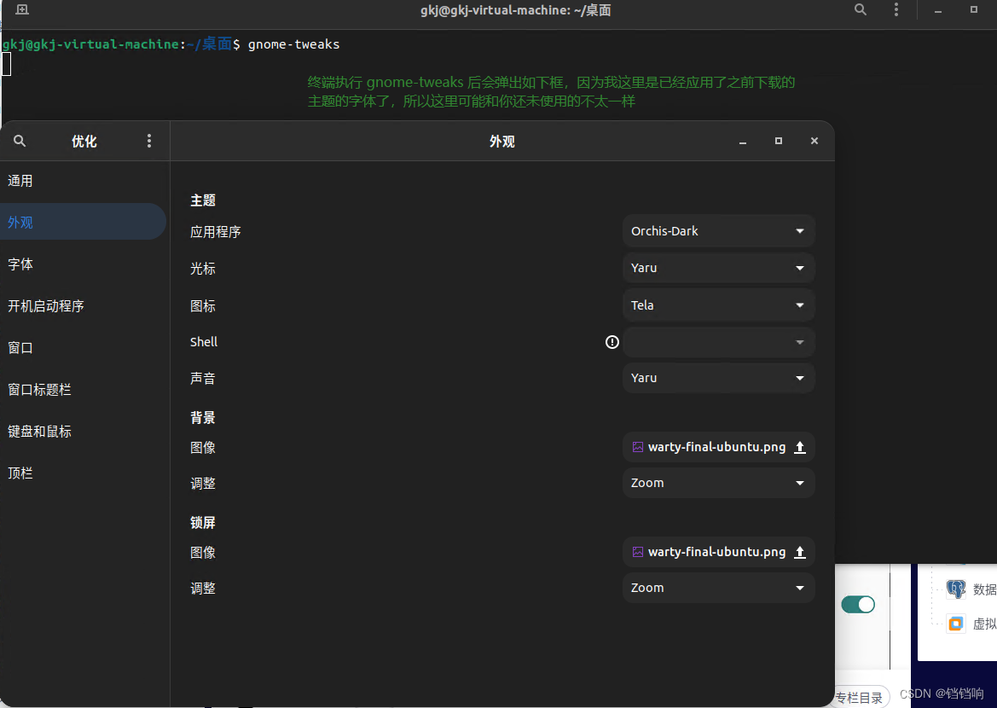Click the terminal new-tab icon
The image size is (997, 708).
tap(22, 9)
